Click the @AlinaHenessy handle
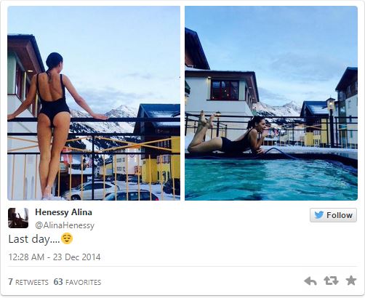Screen dimensions: 365x298 (65, 225)
